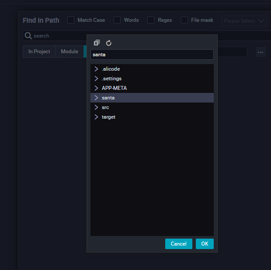This screenshot has height=270, width=271.
Task: Check the File mask option
Action: point(184,20)
